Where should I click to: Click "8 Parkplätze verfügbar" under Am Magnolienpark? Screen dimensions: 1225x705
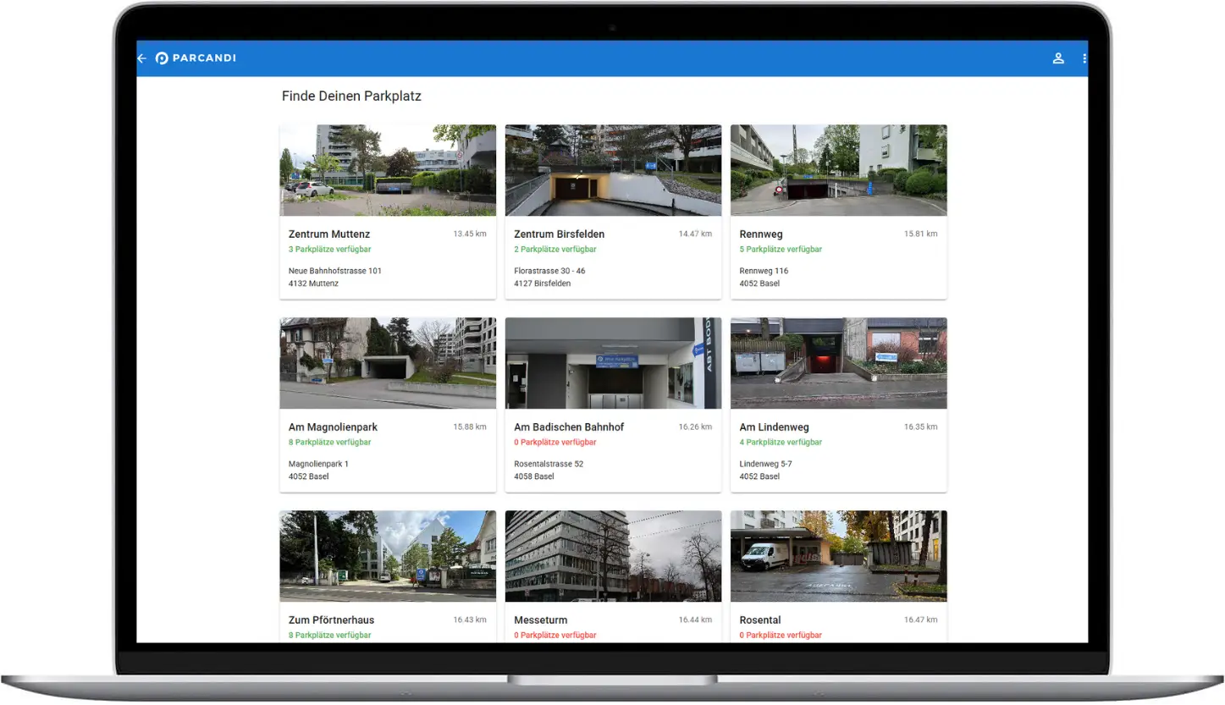pos(330,443)
